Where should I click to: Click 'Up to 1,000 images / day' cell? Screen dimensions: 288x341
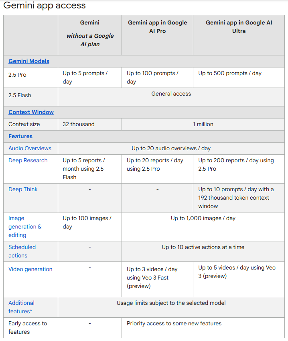(x=203, y=218)
